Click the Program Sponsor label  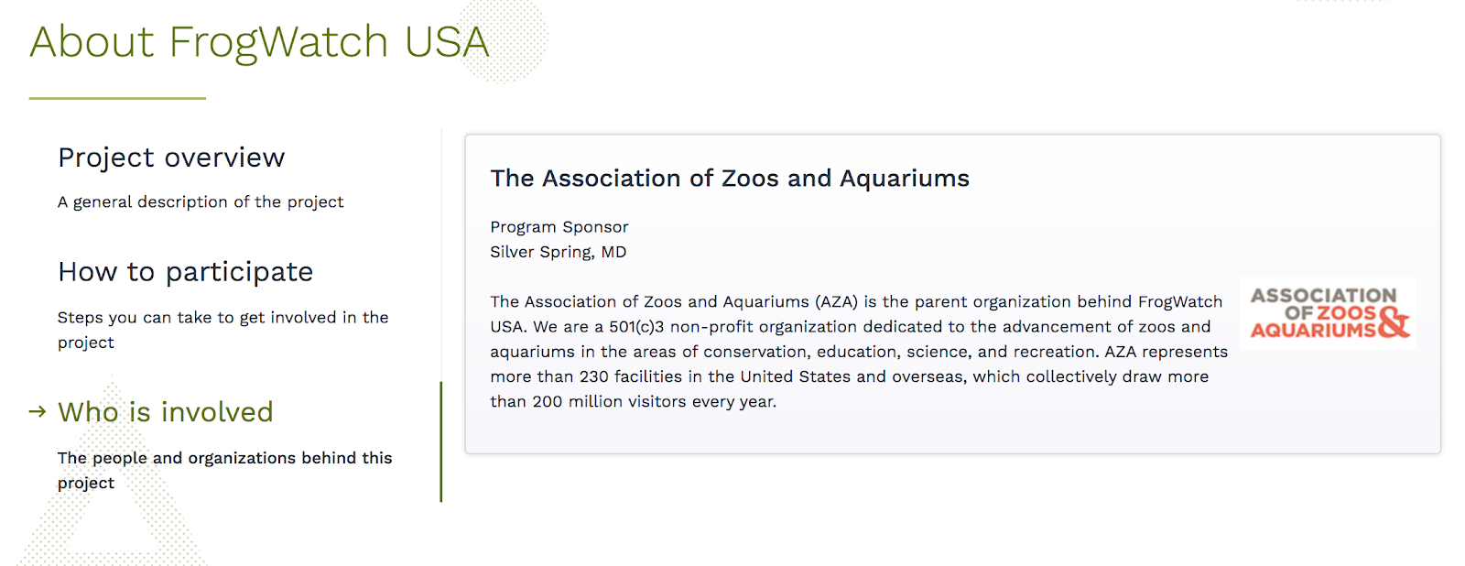tap(559, 227)
